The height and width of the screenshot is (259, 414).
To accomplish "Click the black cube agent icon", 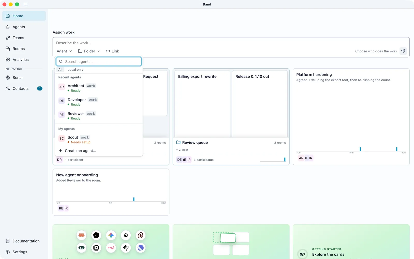I will pos(126,235).
